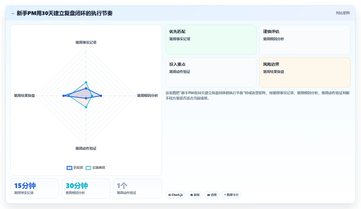Select the 优先匹配 card
This screenshot has height=209, width=361.
[211, 40]
